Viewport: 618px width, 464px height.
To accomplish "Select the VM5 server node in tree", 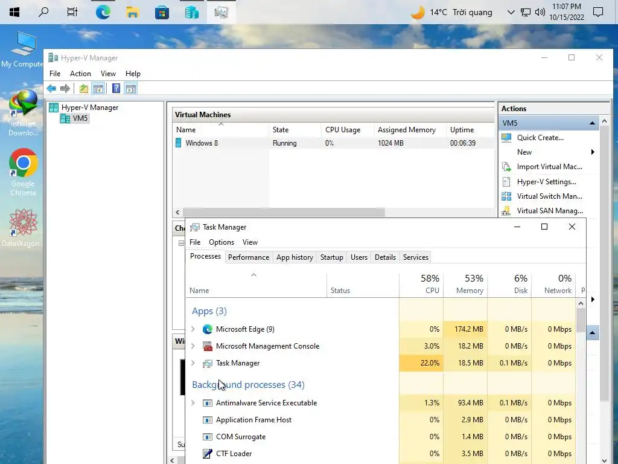I will pos(74,118).
